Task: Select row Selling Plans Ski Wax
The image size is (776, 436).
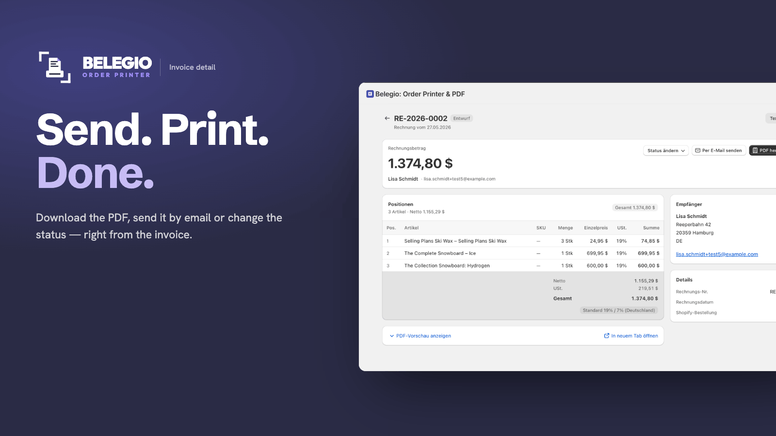Action: click(x=523, y=241)
